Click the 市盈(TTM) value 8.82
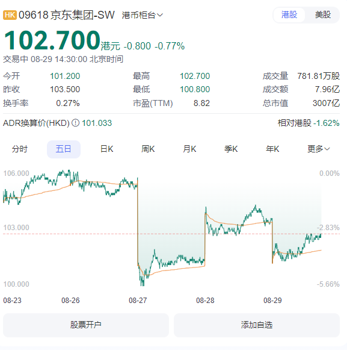The image size is (347, 350). click(201, 104)
